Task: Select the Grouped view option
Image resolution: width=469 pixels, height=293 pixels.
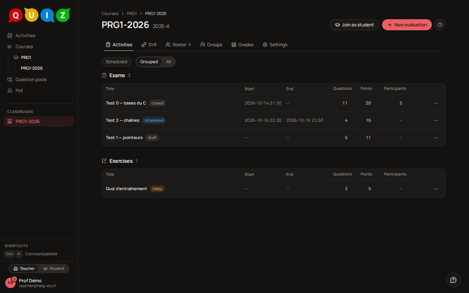Action: pyautogui.click(x=149, y=62)
